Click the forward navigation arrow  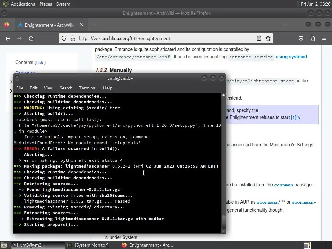(19, 38)
